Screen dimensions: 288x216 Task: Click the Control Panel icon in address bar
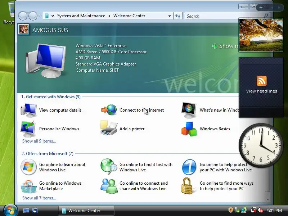[x=47, y=16]
